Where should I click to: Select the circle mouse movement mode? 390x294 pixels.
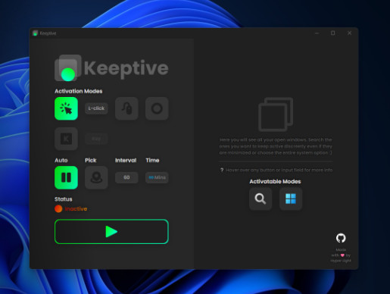click(x=157, y=108)
